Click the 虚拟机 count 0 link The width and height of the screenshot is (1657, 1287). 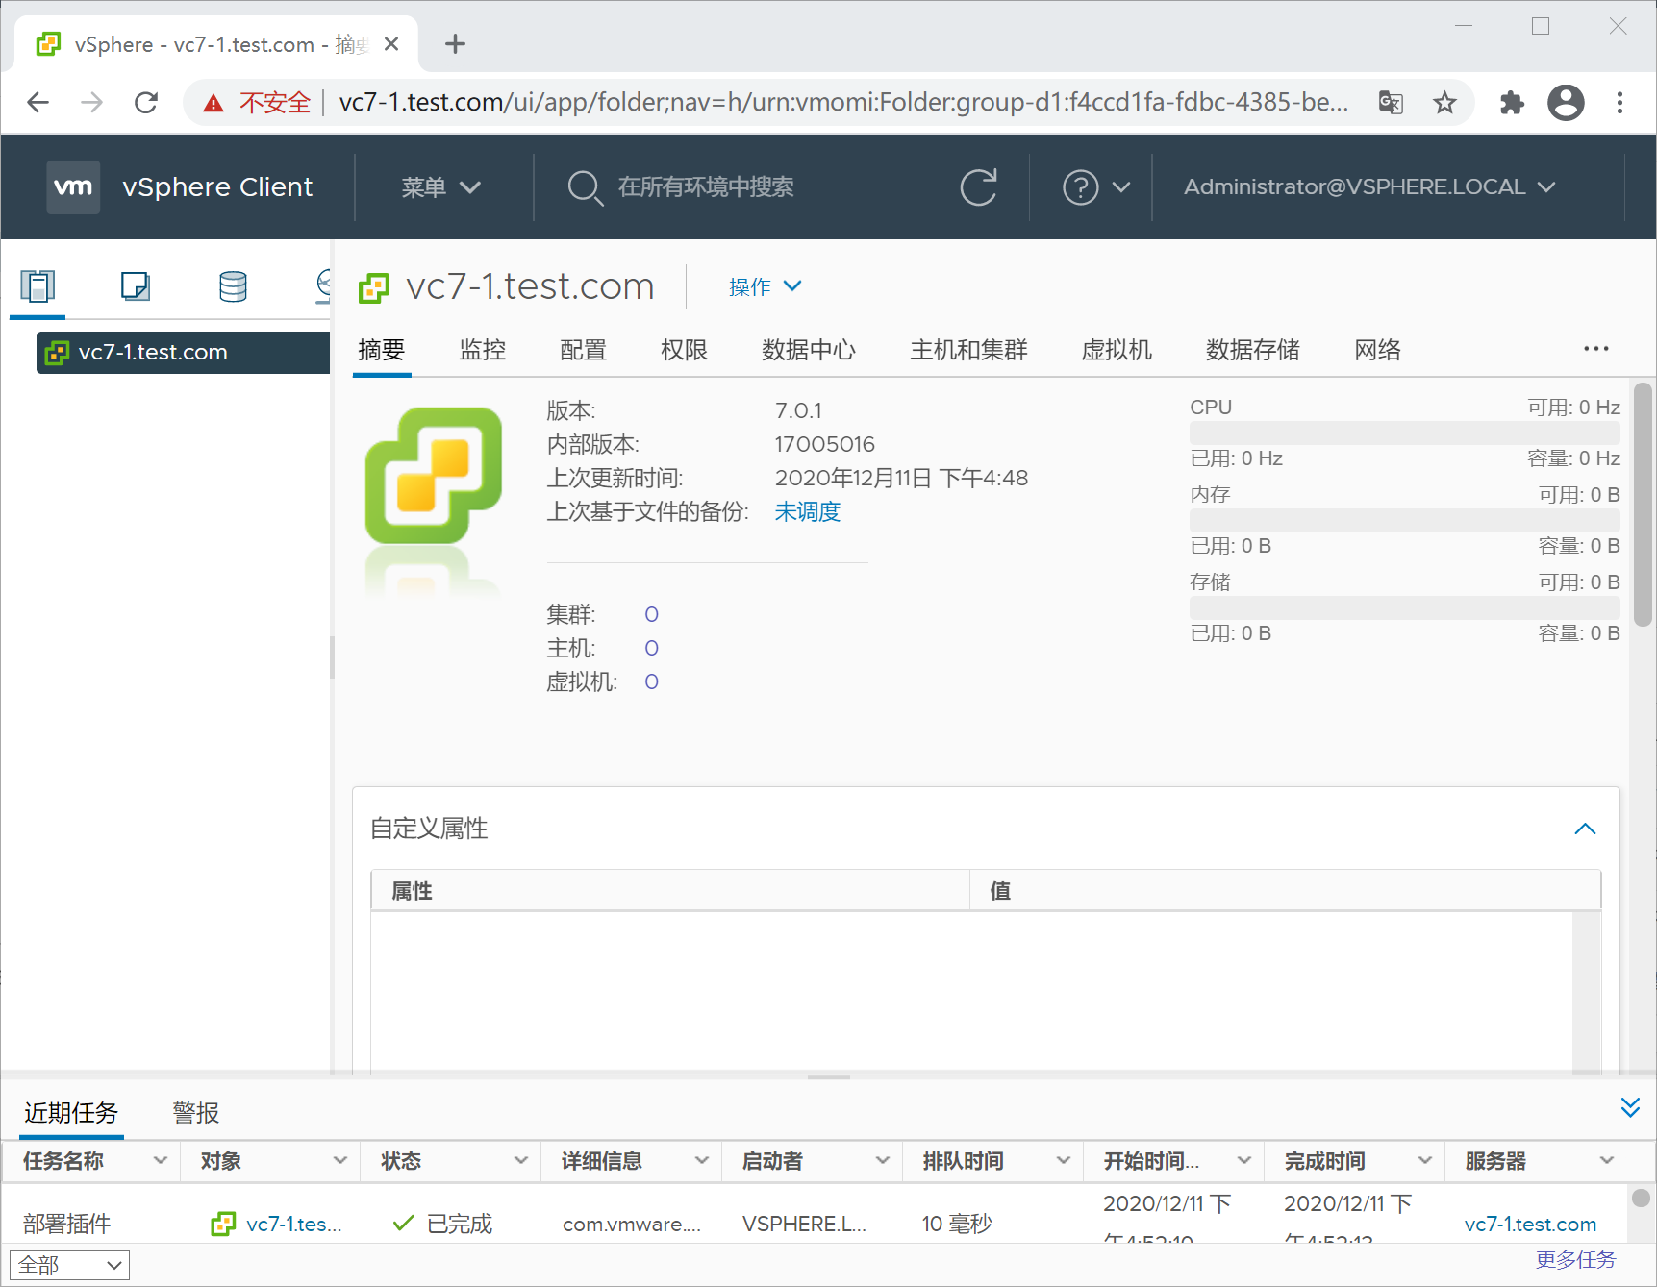coord(651,681)
